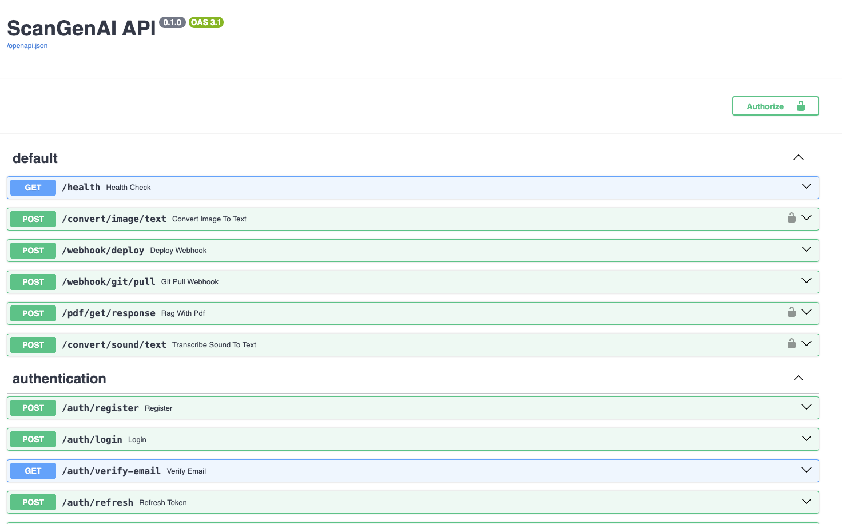This screenshot has width=842, height=524.
Task: Expand the /auth/login endpoint chevron
Action: coord(806,439)
